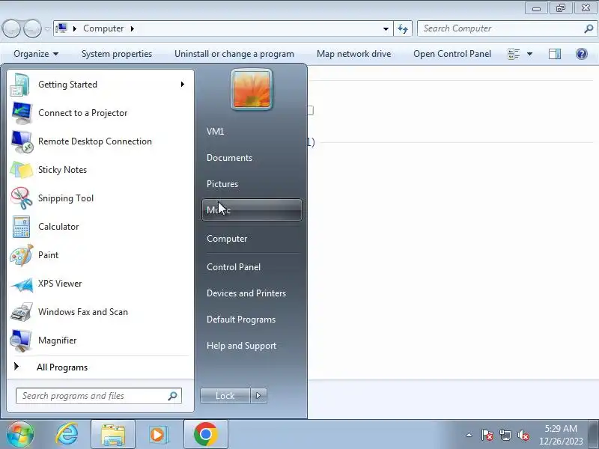Viewport: 599px width, 449px height.
Task: Click the search magnifier in Search Computer
Action: pos(589,28)
